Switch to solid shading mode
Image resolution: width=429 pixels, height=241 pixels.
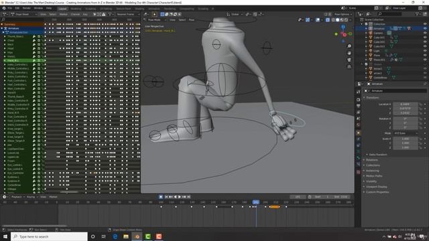(338, 20)
